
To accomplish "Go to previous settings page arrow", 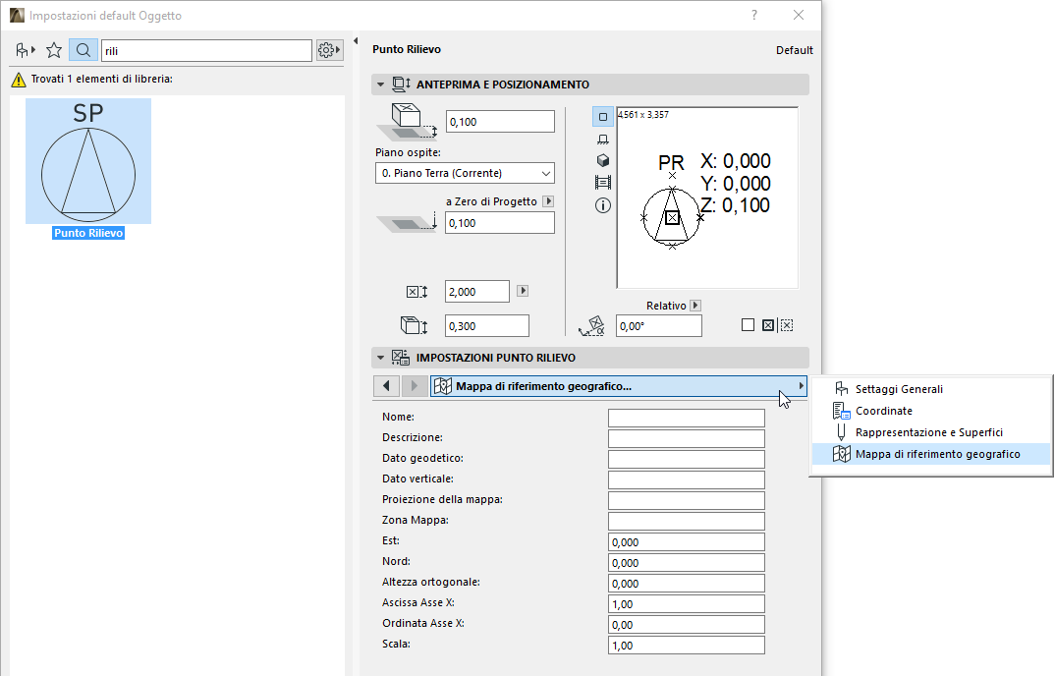I will 386,386.
